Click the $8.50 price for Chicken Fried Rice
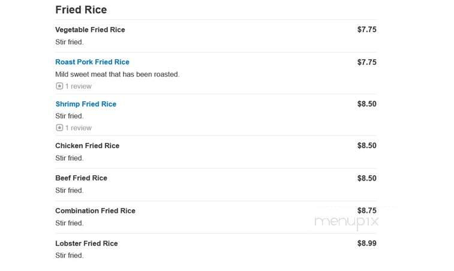This screenshot has height=271, width=454. (367, 146)
